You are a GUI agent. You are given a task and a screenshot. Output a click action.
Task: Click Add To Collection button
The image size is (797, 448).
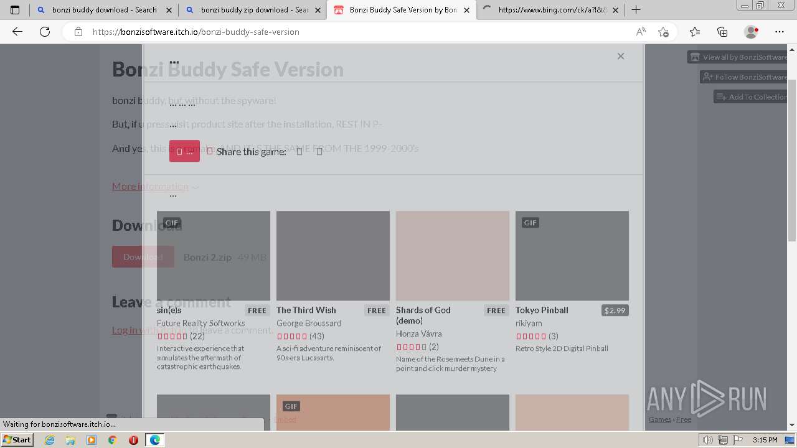point(752,96)
